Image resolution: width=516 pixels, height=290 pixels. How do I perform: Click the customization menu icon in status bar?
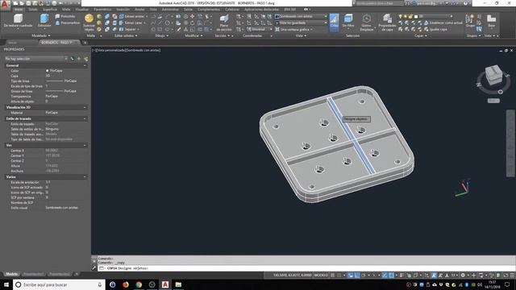tap(512, 275)
